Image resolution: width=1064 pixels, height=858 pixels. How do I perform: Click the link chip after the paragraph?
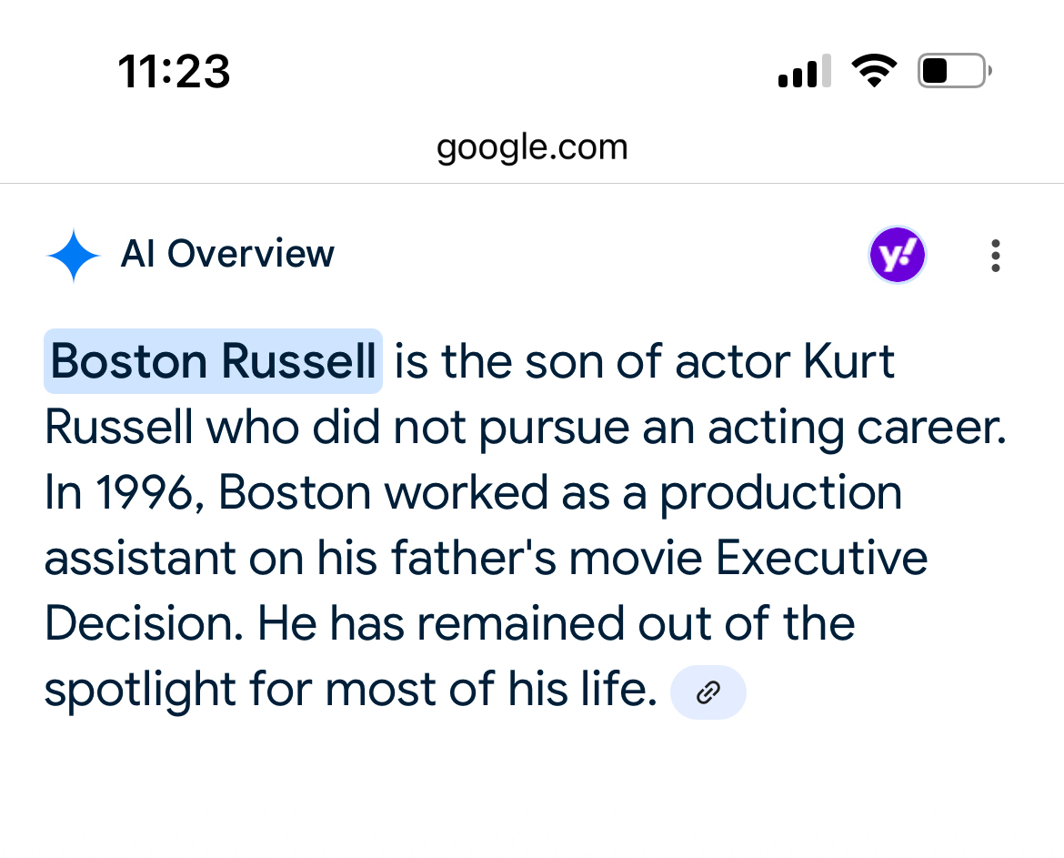pos(708,693)
